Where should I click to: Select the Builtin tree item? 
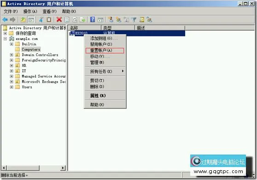(x=29, y=44)
